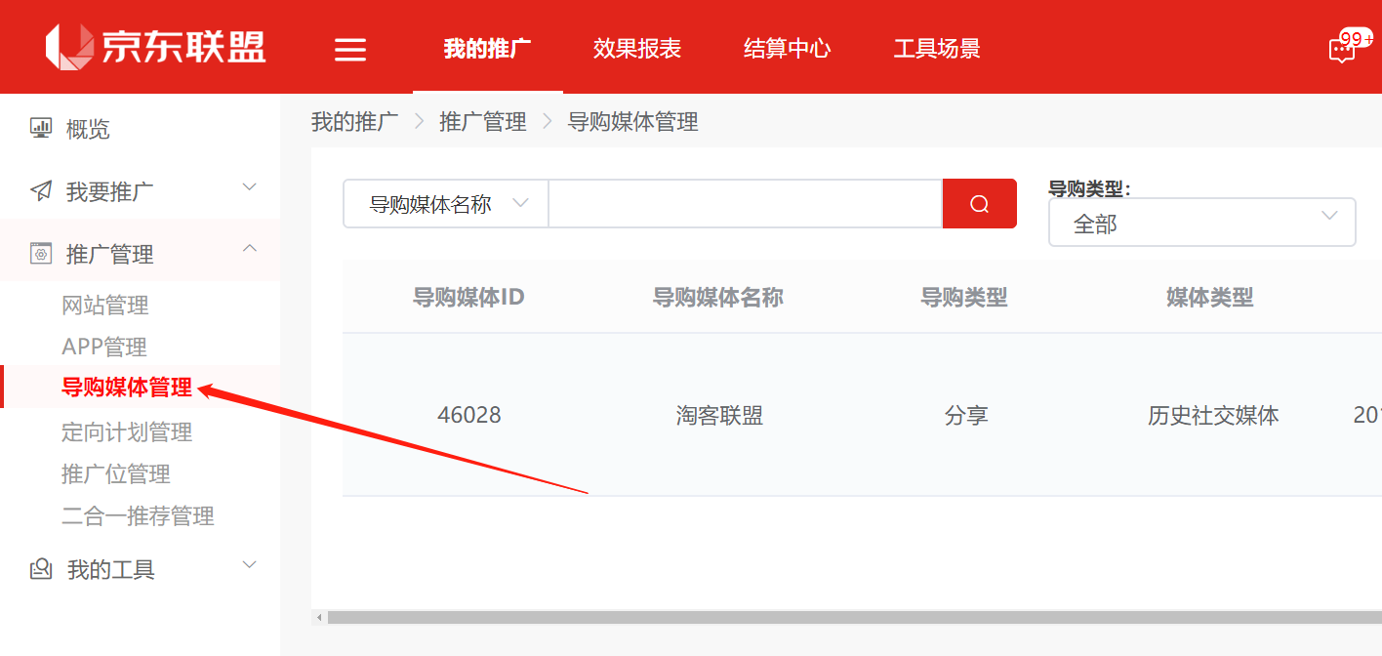Viewport: 1382px width, 656px height.
Task: Click the 概览 dashboard icon
Action: (x=41, y=128)
